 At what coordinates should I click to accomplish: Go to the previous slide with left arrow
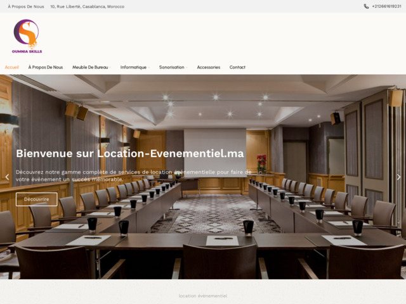(7, 177)
